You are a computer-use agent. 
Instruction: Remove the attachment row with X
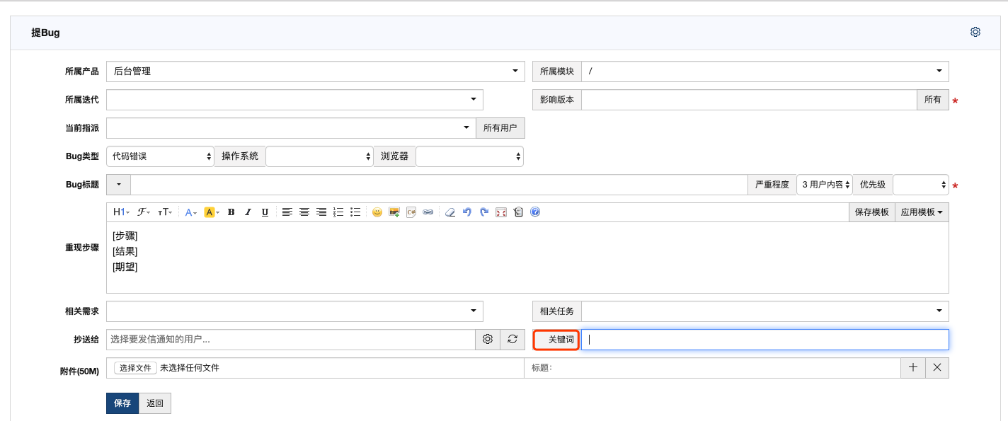coord(937,368)
